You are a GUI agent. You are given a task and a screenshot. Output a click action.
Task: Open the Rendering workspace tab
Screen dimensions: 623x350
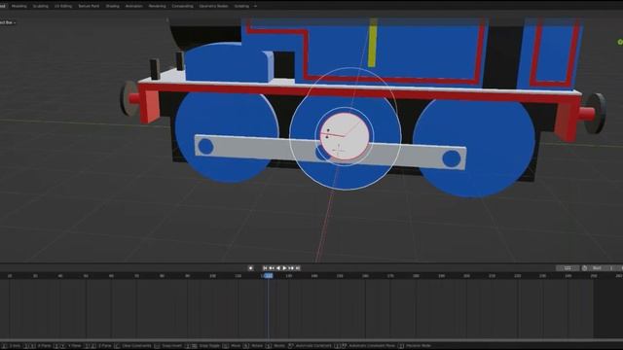157,6
